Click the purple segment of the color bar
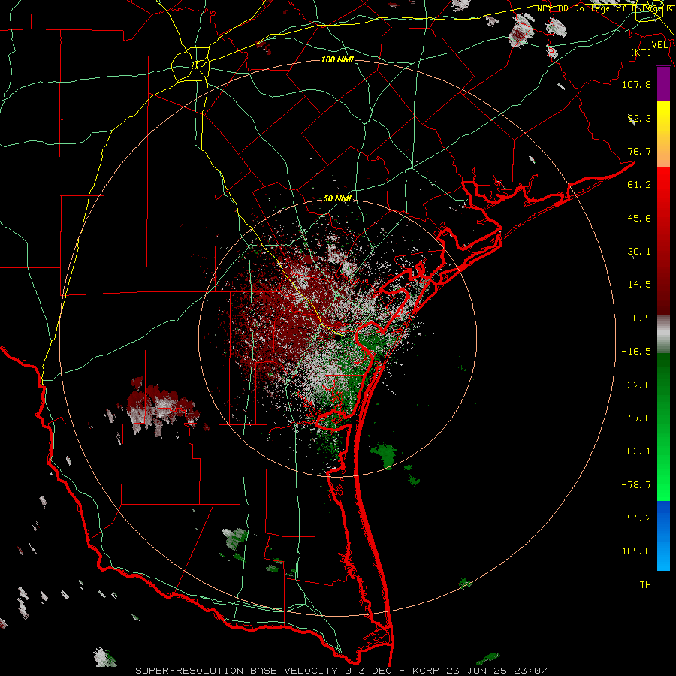The image size is (676, 676). click(663, 84)
